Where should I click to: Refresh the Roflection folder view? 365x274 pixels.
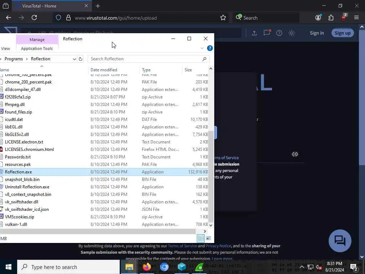click(x=81, y=59)
